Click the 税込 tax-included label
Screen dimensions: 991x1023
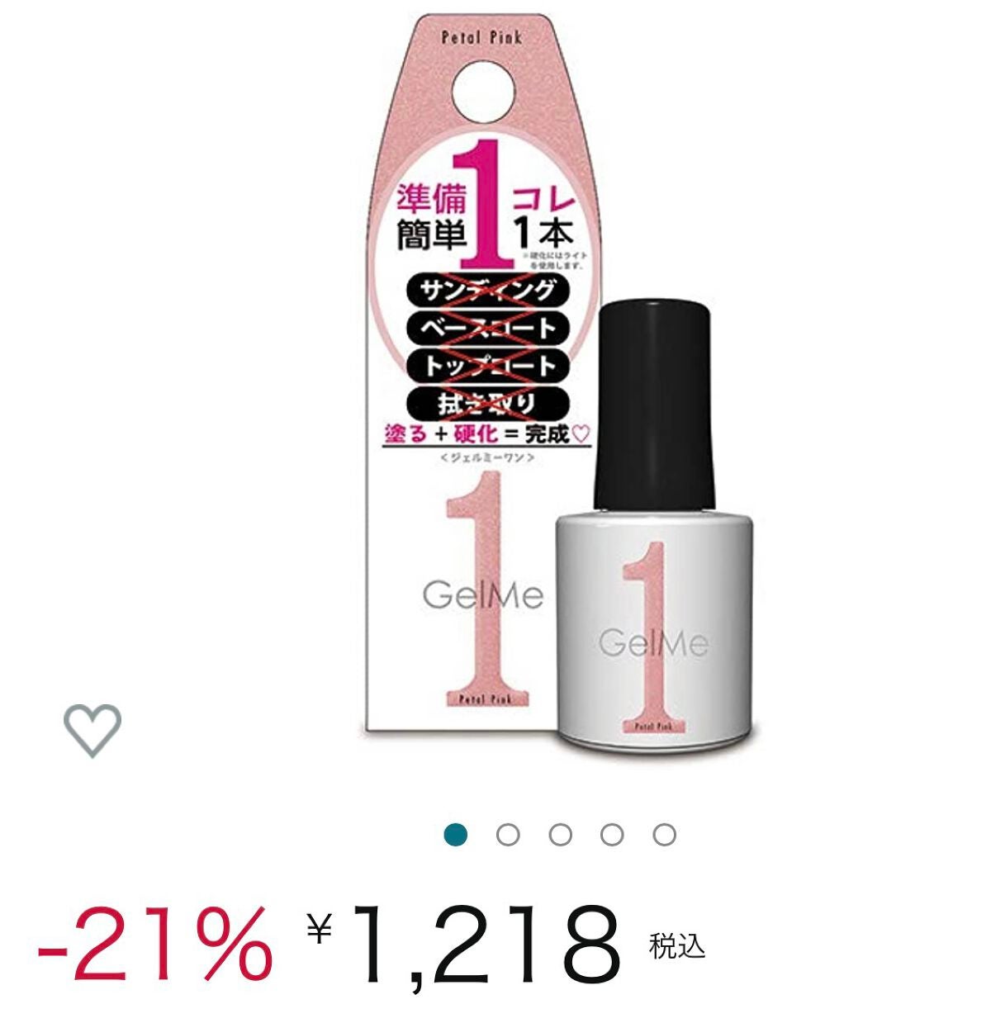(677, 946)
